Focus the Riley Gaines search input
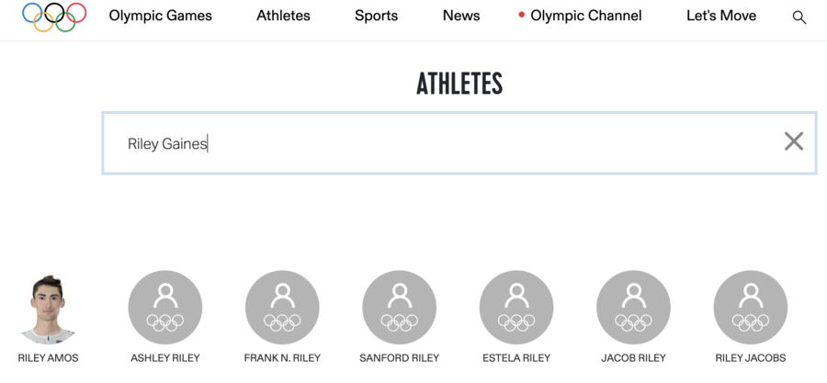The height and width of the screenshot is (383, 827). click(x=441, y=143)
